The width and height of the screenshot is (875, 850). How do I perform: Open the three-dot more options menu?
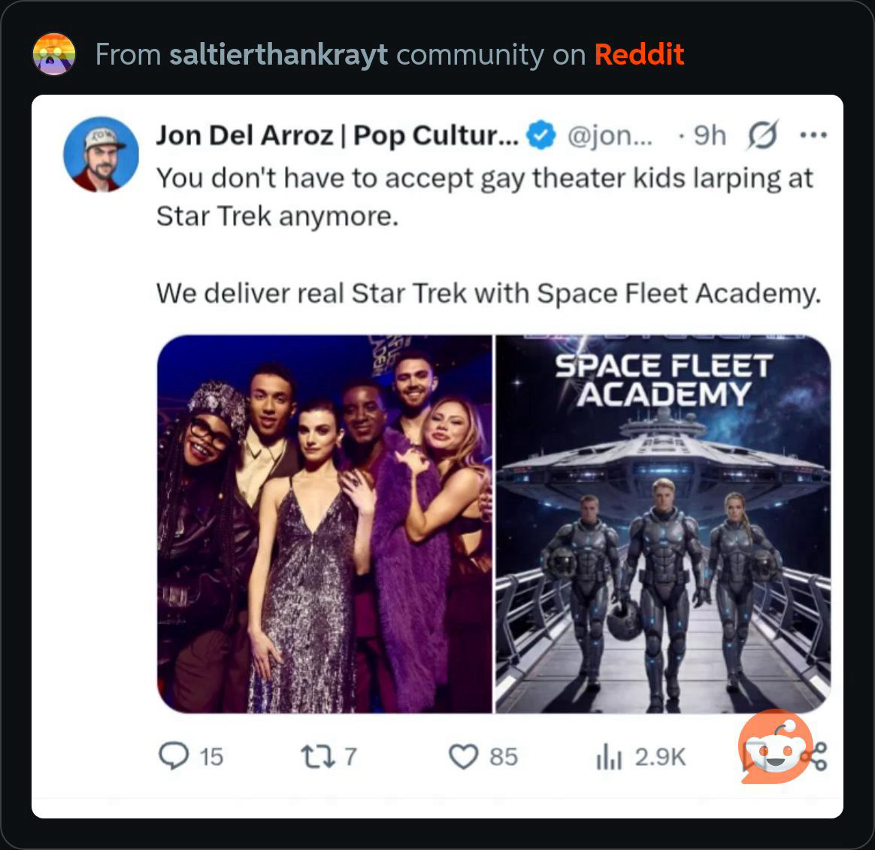coord(813,135)
